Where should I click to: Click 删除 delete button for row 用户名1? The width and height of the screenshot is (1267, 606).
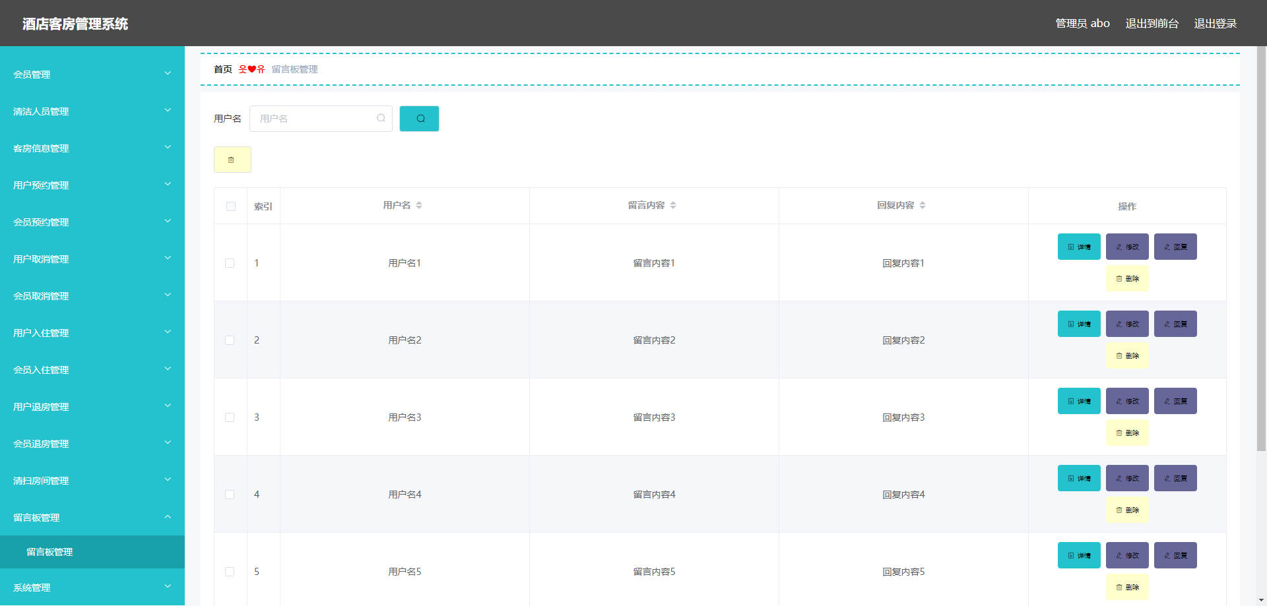(x=1127, y=278)
